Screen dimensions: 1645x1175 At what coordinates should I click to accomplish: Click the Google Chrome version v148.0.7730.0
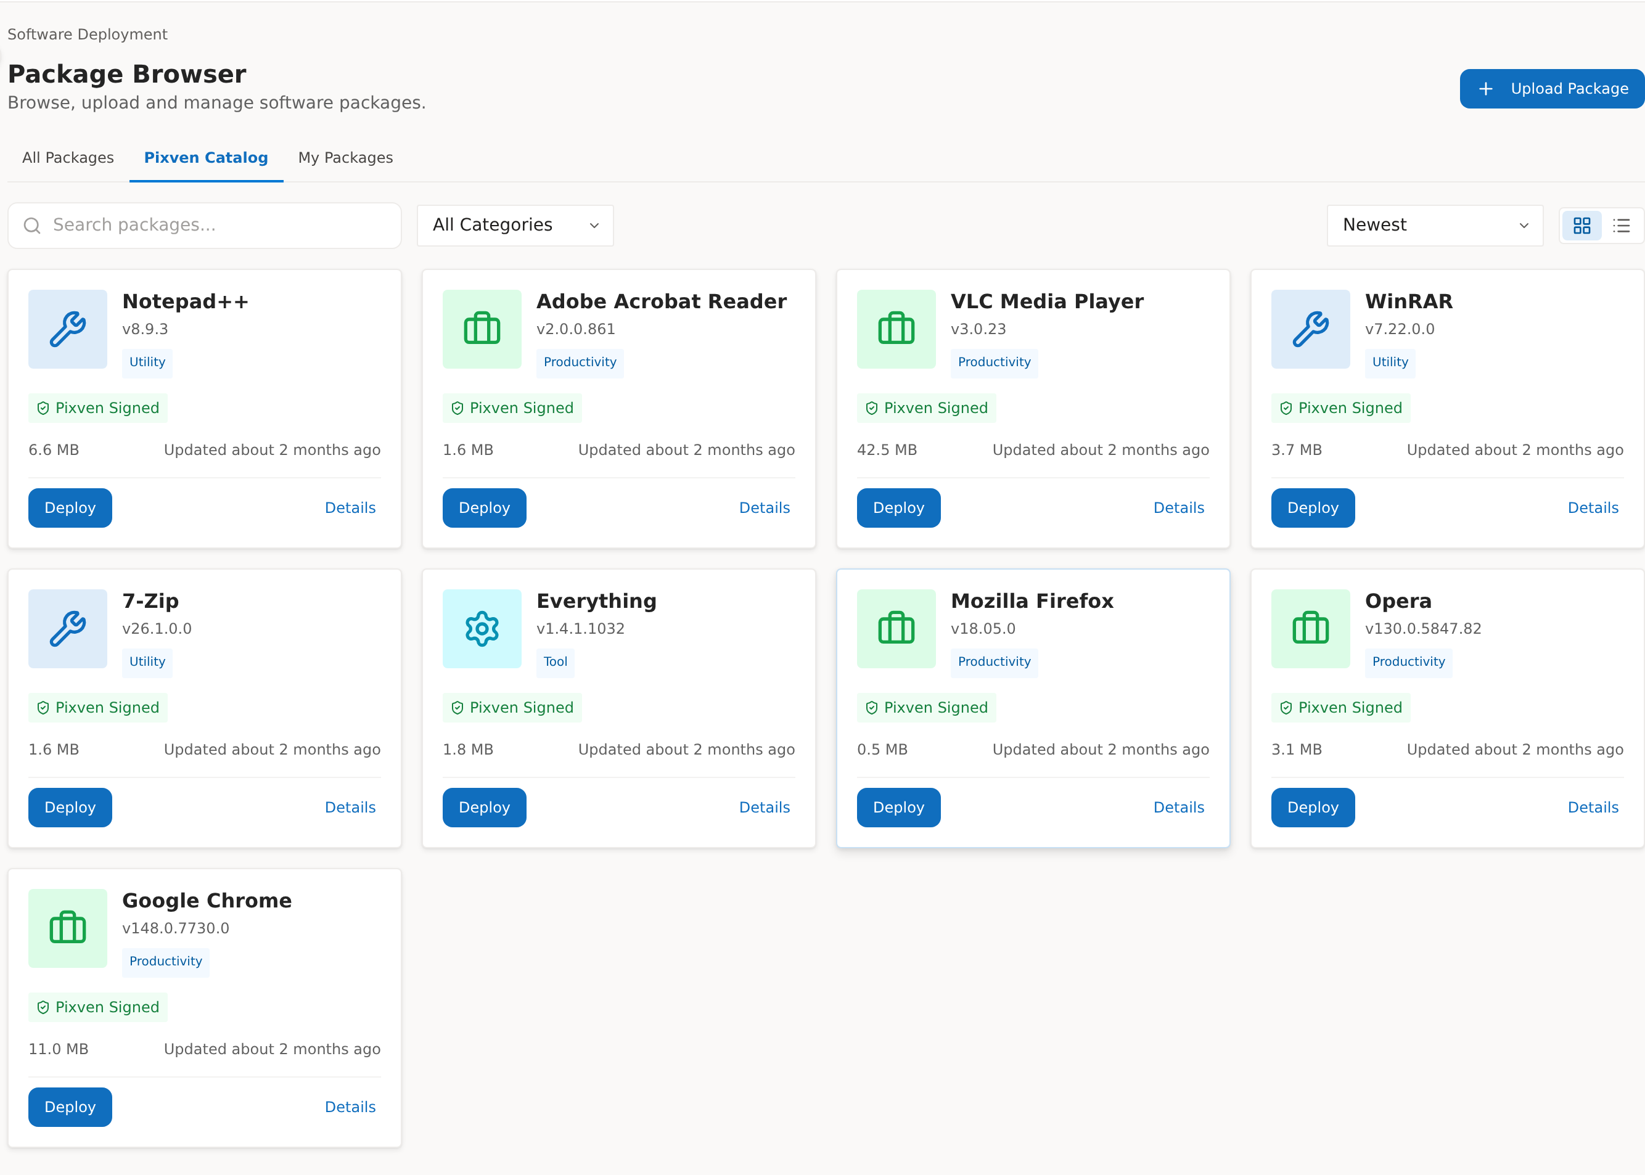coord(176,928)
